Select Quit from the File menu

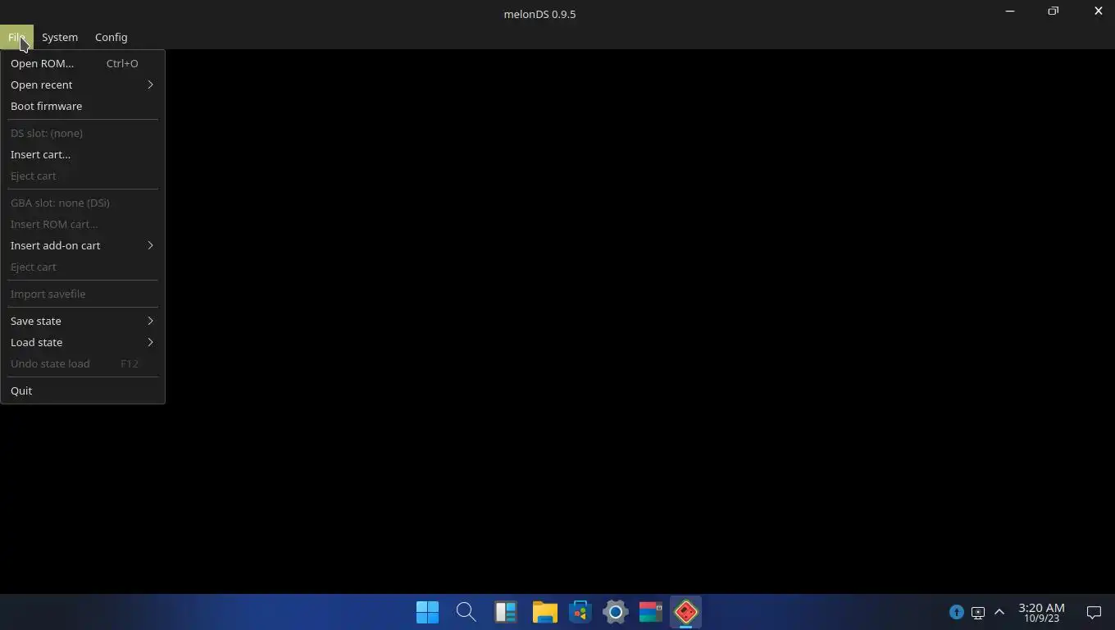click(x=82, y=390)
